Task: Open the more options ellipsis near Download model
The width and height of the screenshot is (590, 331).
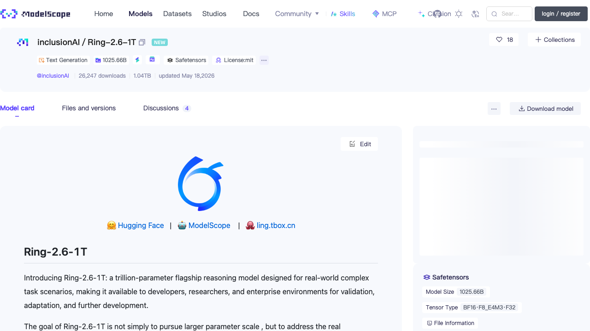Action: 494,108
